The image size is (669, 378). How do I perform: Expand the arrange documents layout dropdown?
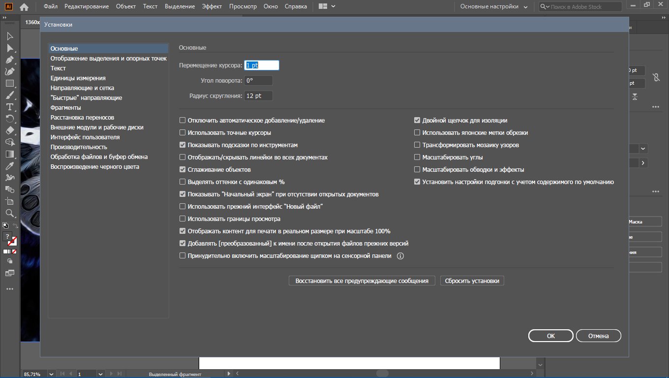click(327, 7)
